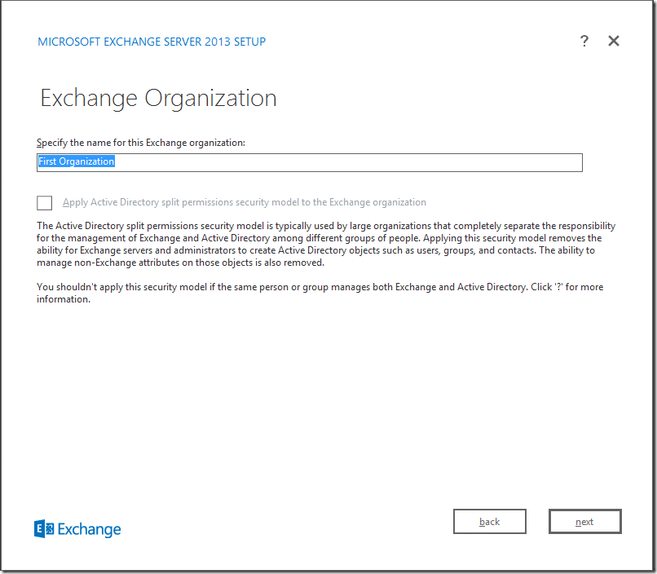Click the 'Specify the name for this Exchange organization' label
This screenshot has width=657, height=574.
141,143
